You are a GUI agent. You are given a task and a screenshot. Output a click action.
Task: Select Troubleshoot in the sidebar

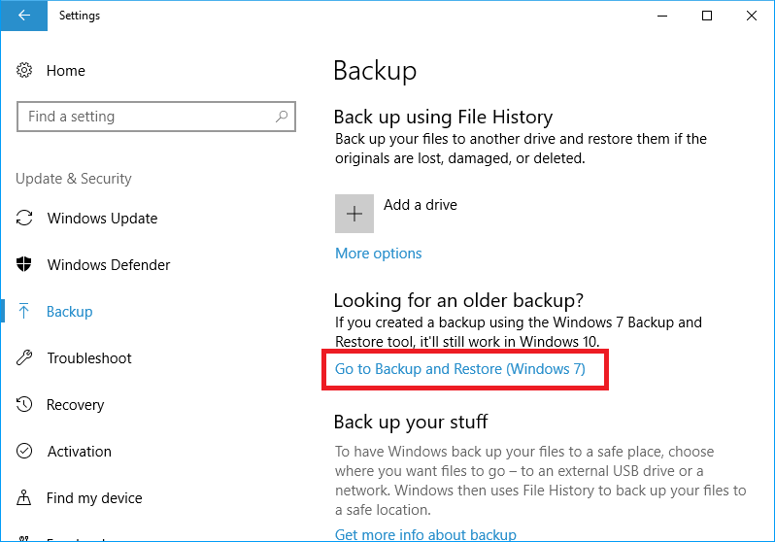click(x=89, y=358)
